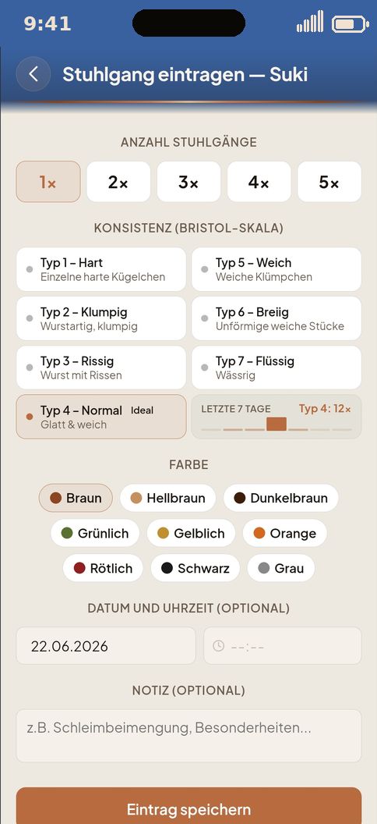This screenshot has width=377, height=824.
Task: Select the Orange color chip
Action: [285, 534]
